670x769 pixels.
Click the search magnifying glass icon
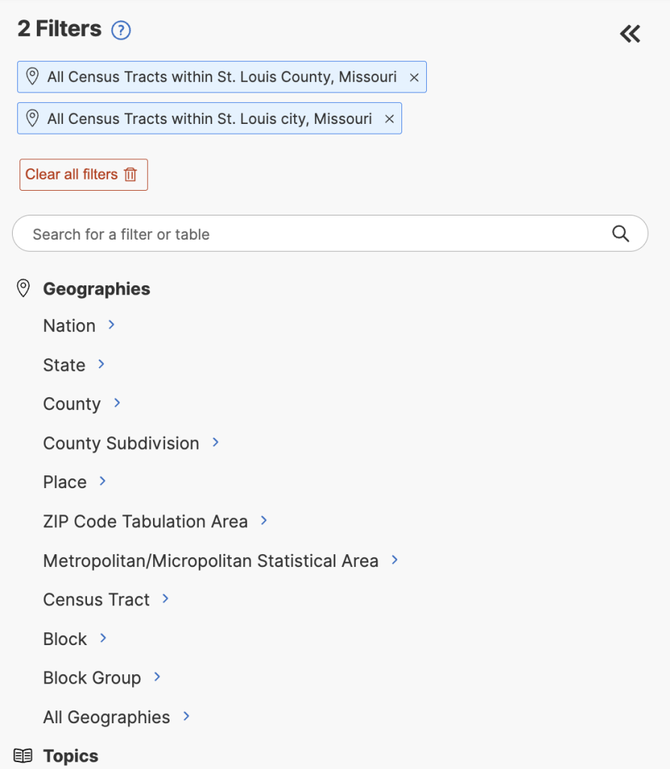click(620, 234)
